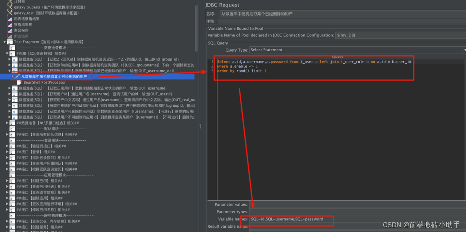Screen dimensions: 466x232
Task: Click the galaxy_test config wrench icon
Action: (x=10, y=13)
